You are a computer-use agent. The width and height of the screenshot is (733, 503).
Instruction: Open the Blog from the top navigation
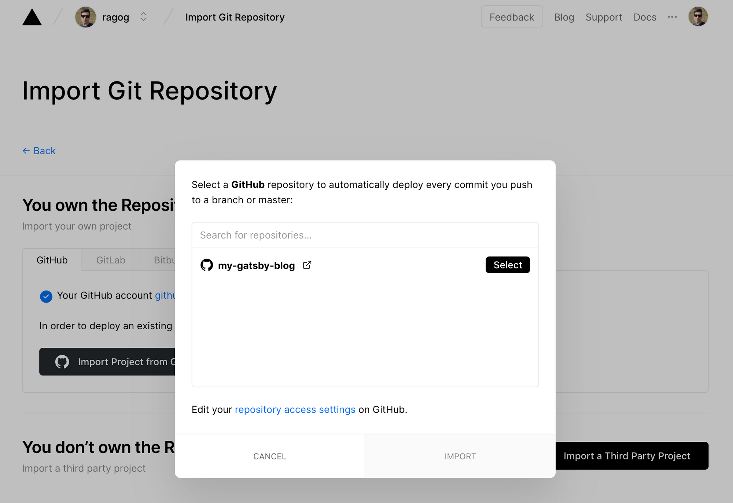pos(564,17)
